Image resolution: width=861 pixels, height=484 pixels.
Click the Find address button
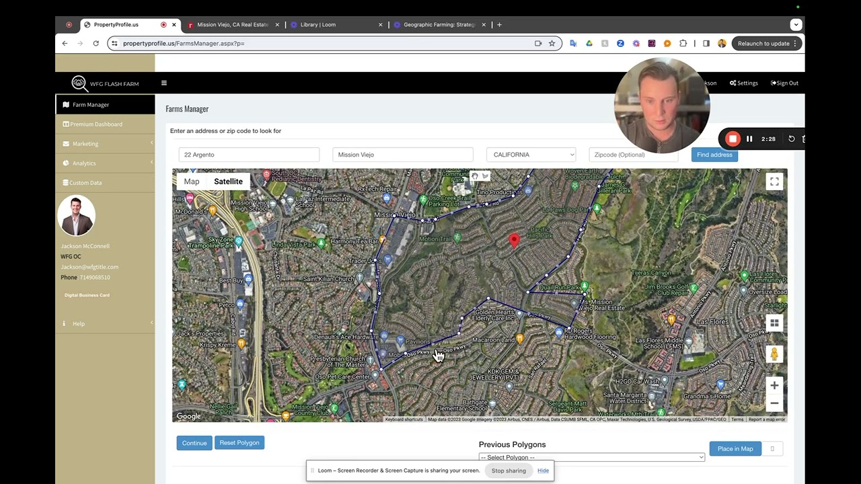tap(714, 155)
